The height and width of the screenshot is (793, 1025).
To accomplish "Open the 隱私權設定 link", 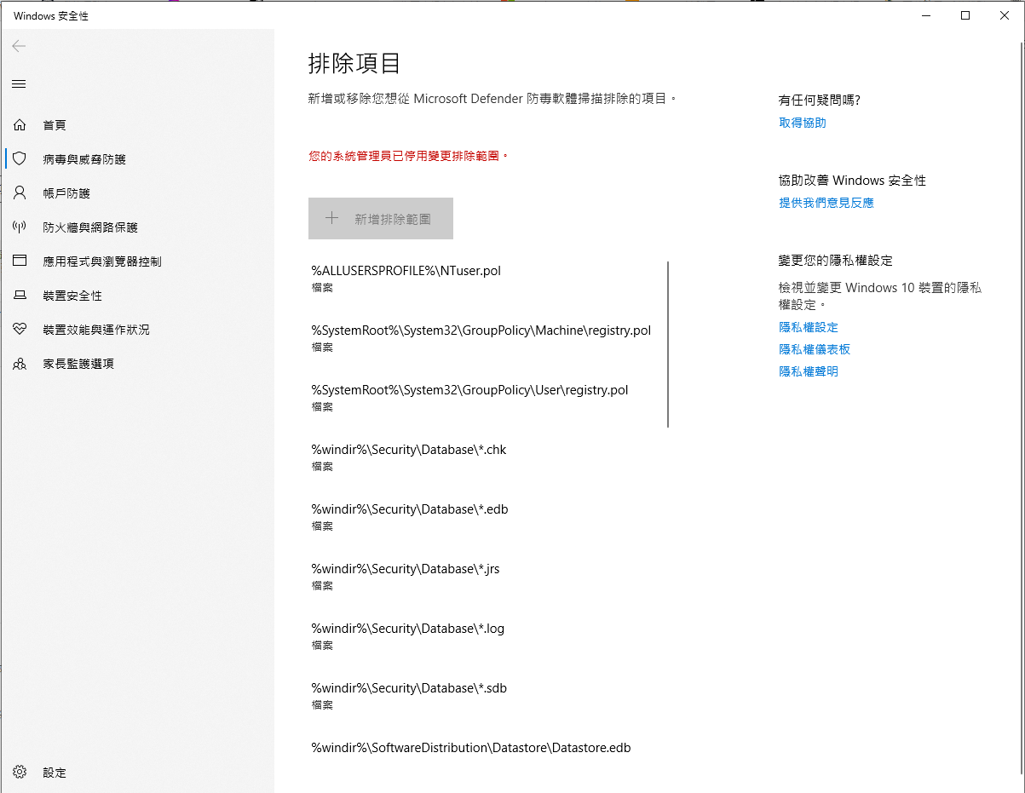I will point(809,327).
